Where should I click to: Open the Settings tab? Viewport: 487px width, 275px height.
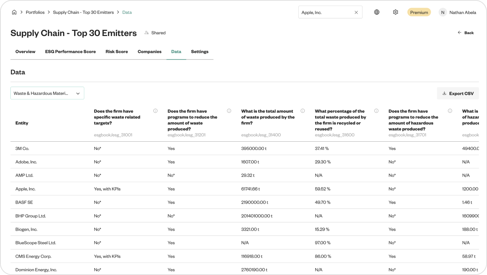point(200,52)
